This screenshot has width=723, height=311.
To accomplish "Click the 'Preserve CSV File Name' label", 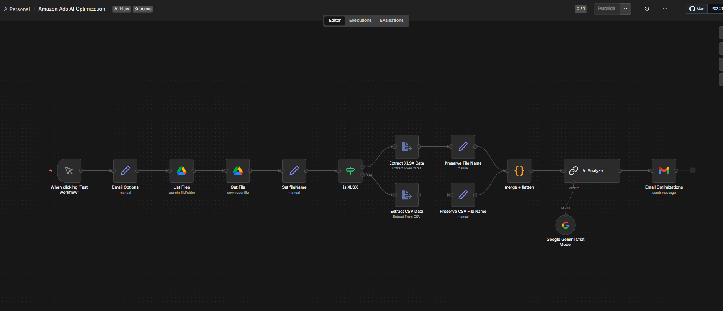I will [463, 212].
